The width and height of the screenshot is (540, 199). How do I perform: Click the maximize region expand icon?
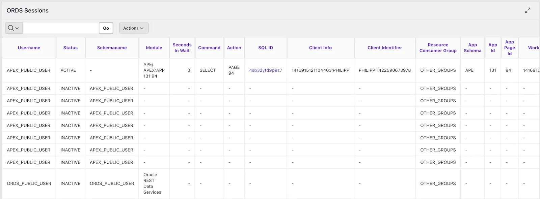pyautogui.click(x=528, y=10)
